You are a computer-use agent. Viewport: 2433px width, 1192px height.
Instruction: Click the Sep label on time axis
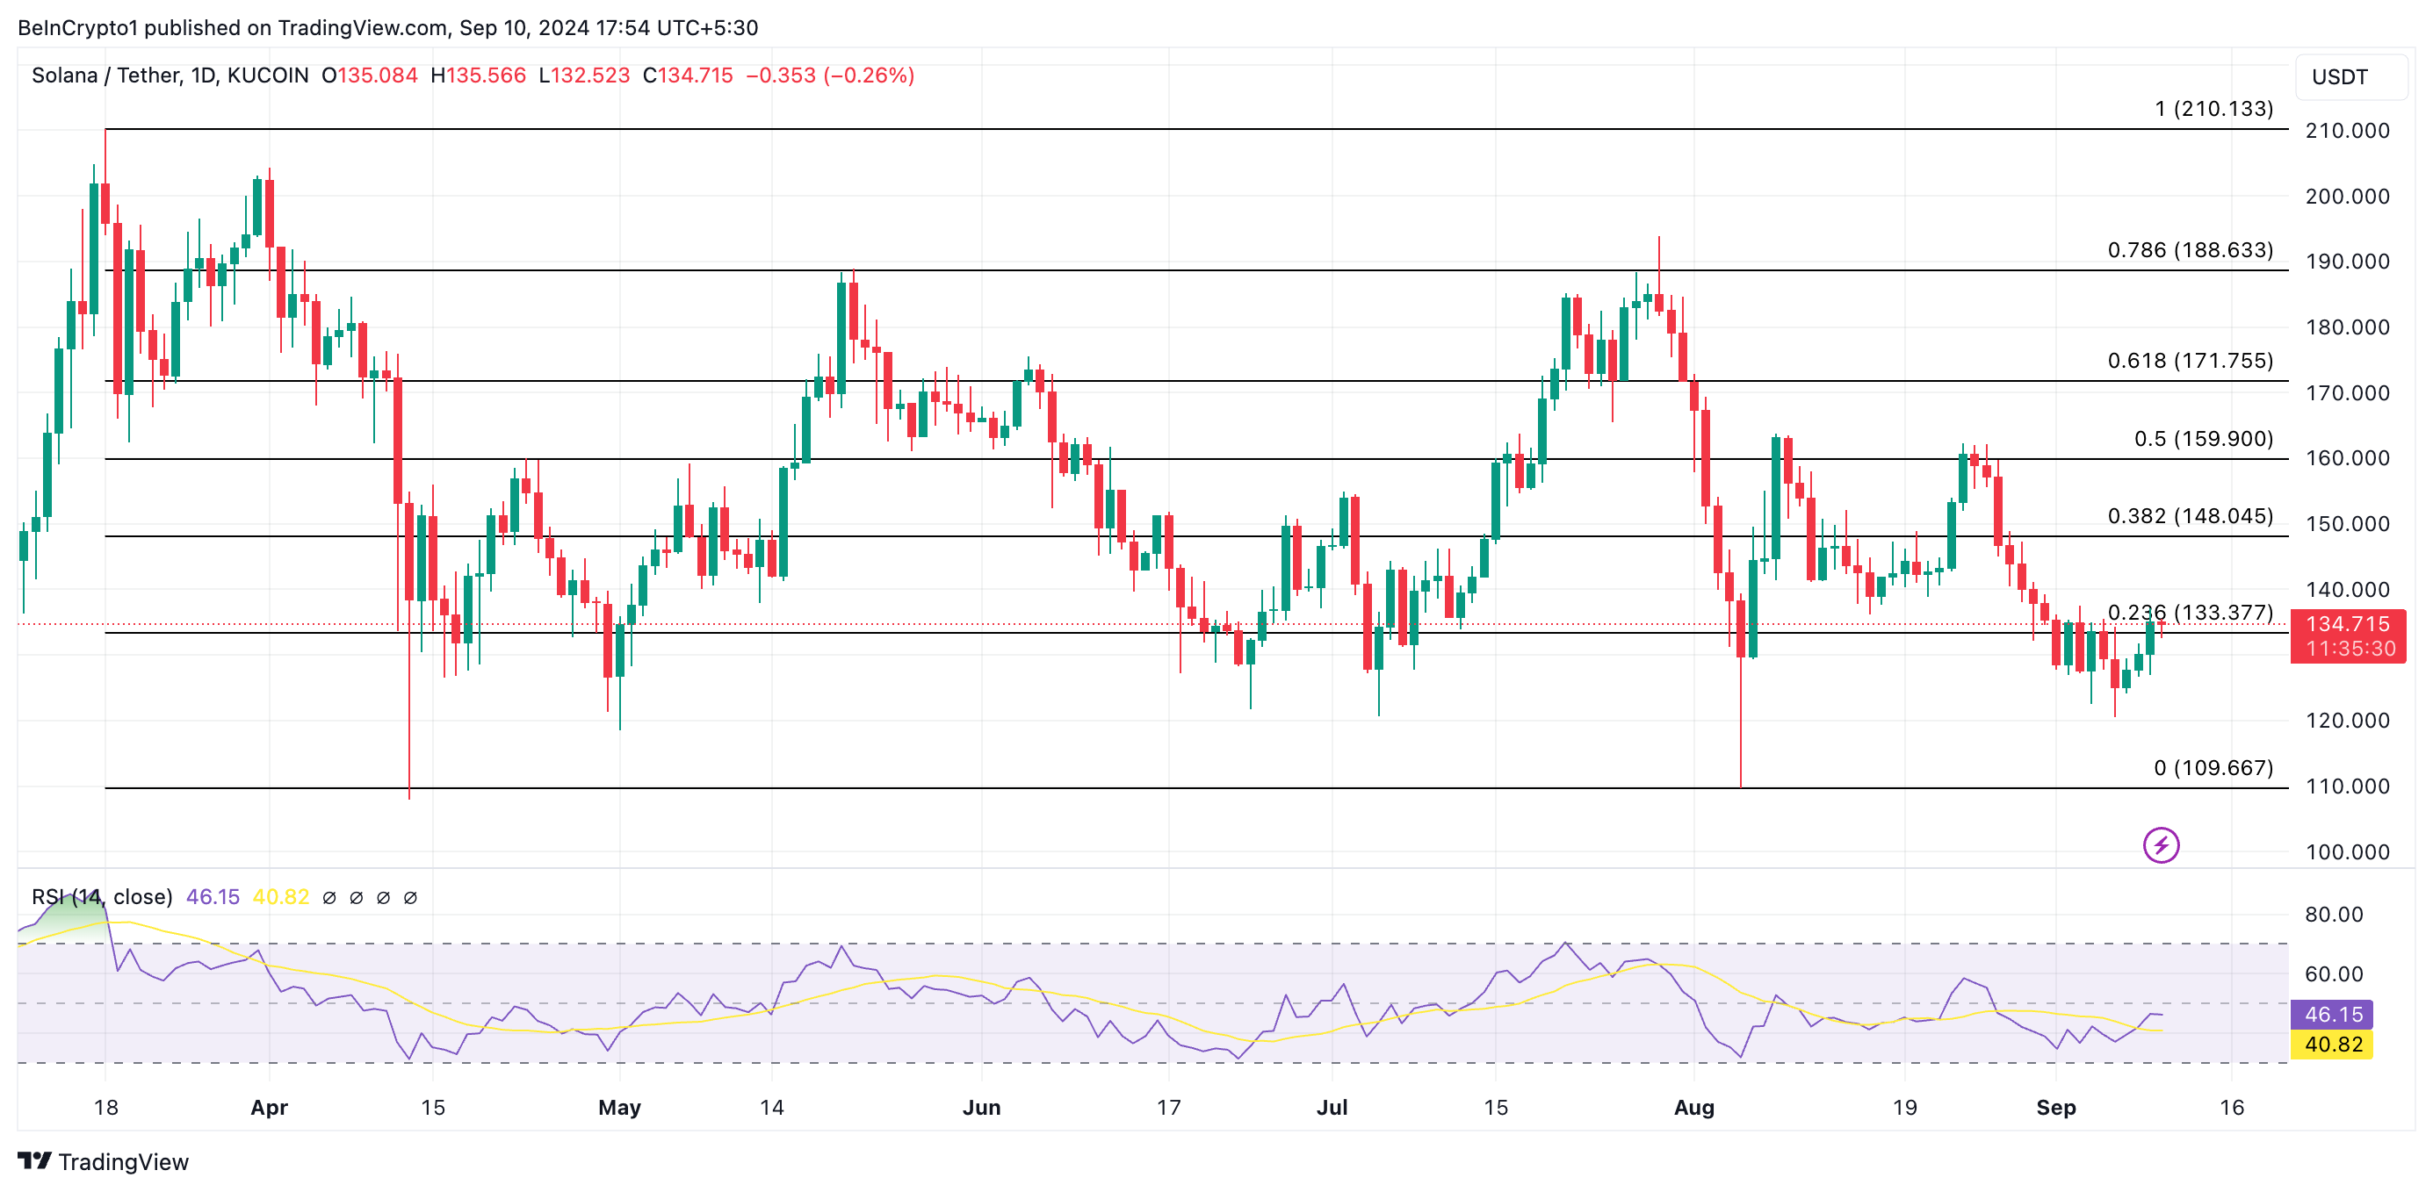[x=2055, y=1107]
